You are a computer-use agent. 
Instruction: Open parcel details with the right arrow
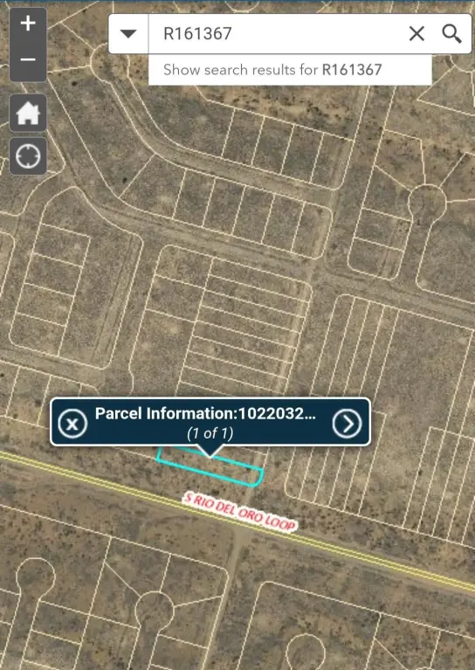point(347,424)
